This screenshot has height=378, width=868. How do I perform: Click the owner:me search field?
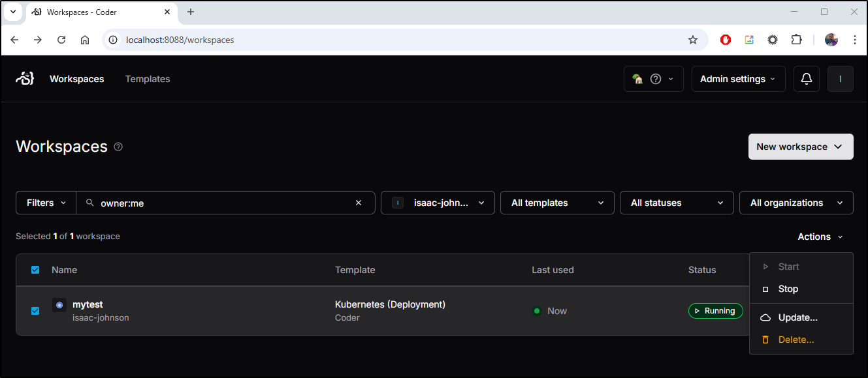pyautogui.click(x=225, y=203)
